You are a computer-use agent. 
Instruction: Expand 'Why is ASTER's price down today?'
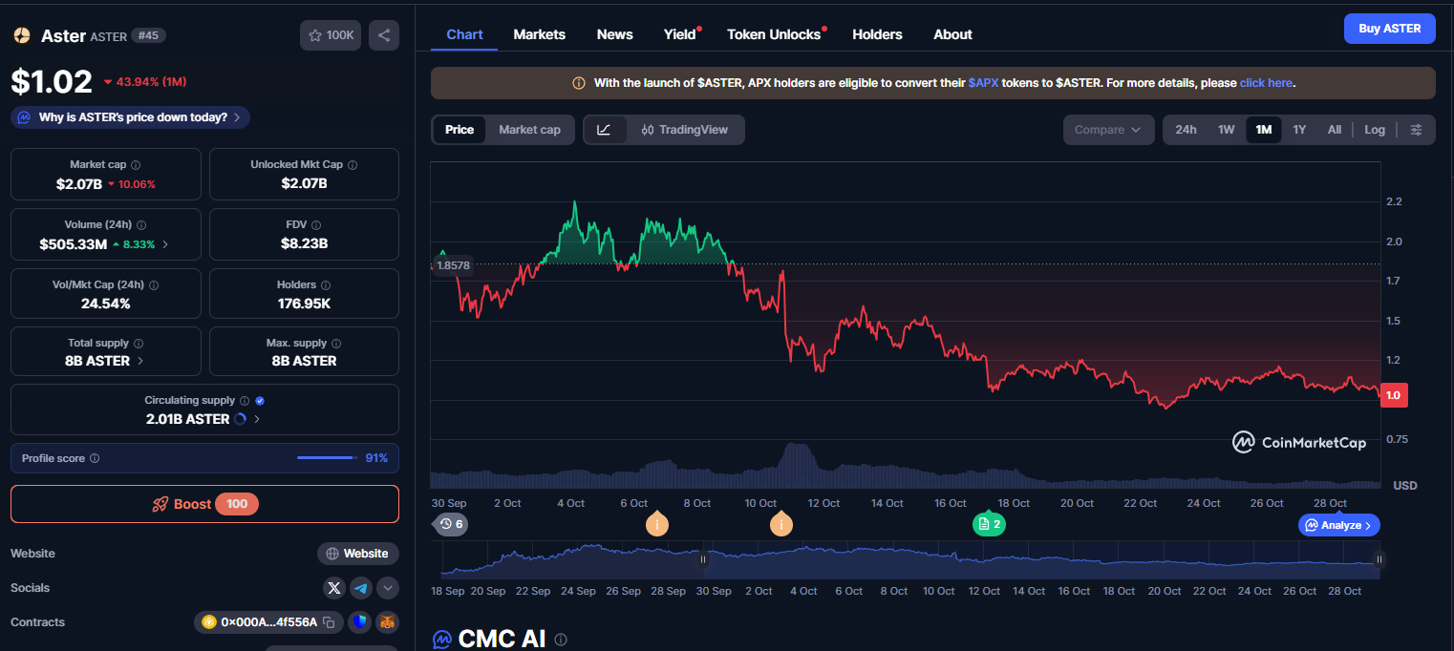(132, 117)
